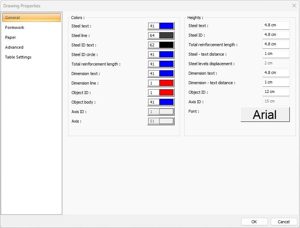Cancel the Drawing Properties dialog
300x228 pixels.
point(284,222)
